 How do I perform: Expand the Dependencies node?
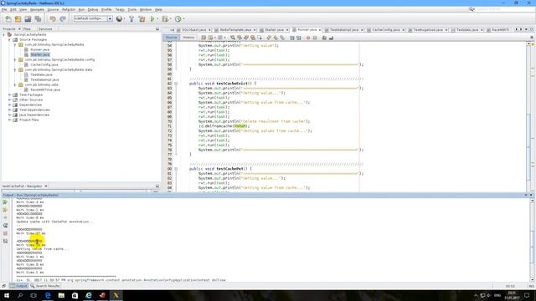pyautogui.click(x=9, y=105)
